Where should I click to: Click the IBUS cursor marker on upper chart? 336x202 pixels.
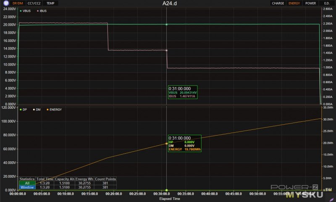[167, 50]
